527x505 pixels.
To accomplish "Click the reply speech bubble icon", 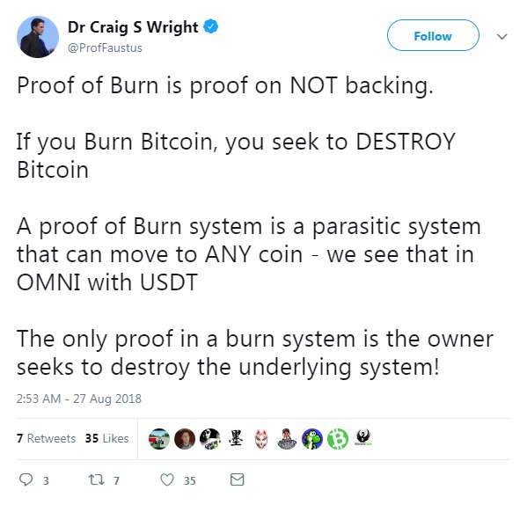I will [26, 479].
